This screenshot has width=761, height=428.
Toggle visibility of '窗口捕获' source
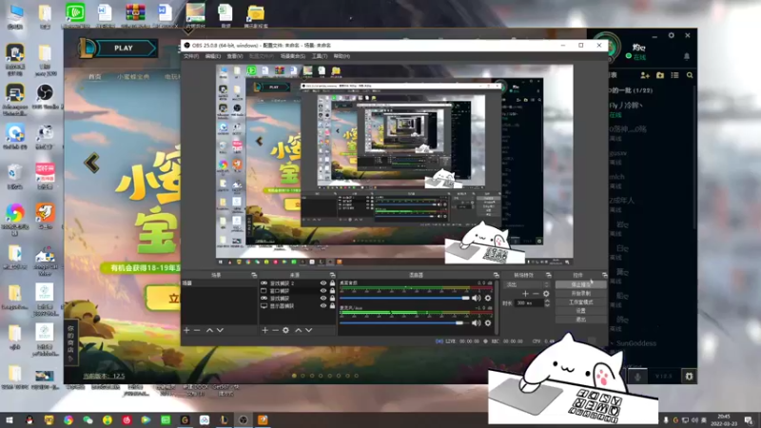tap(323, 291)
